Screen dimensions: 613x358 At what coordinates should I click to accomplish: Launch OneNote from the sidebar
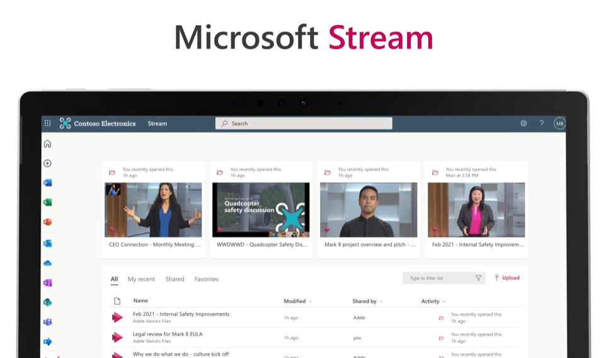point(48,282)
